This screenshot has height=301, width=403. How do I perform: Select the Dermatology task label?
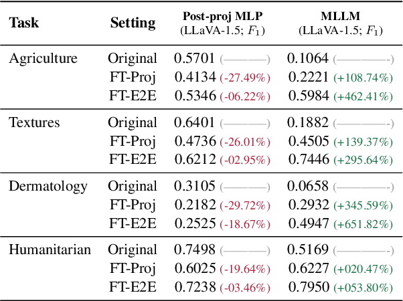coord(48,186)
